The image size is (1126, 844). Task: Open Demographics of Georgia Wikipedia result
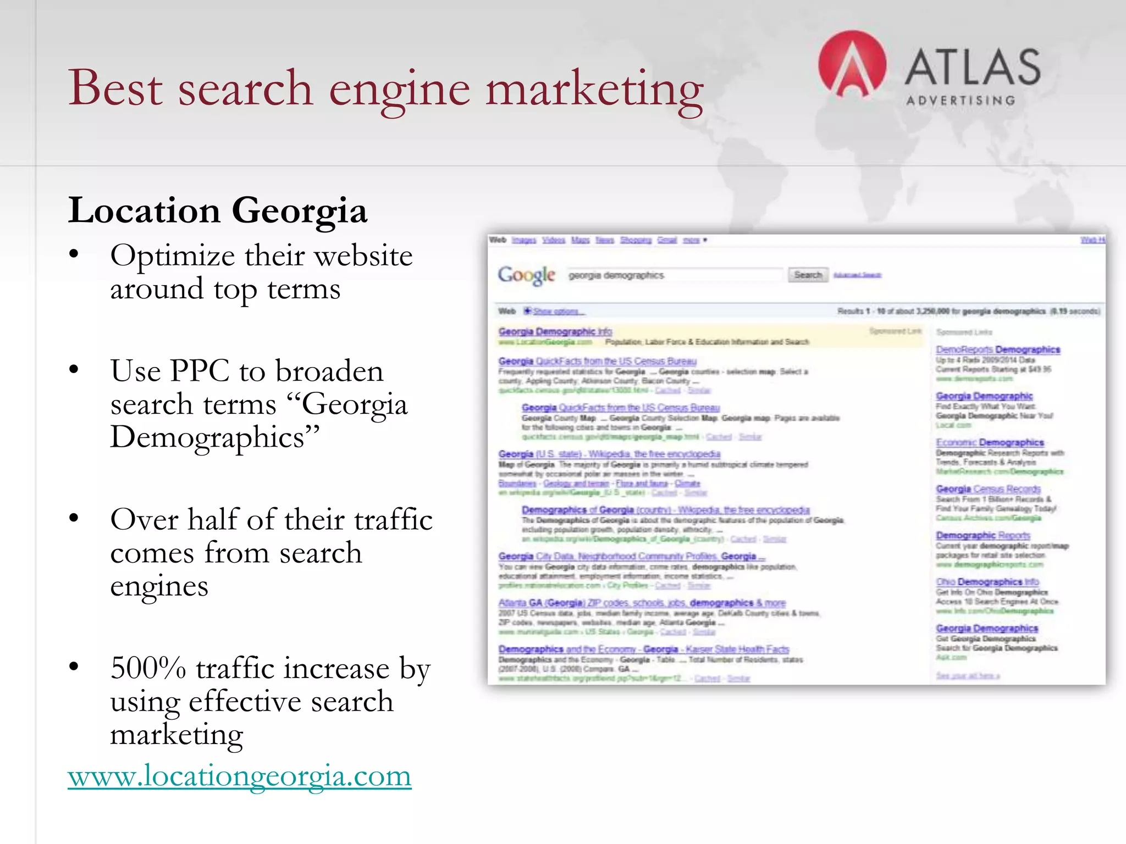click(665, 510)
